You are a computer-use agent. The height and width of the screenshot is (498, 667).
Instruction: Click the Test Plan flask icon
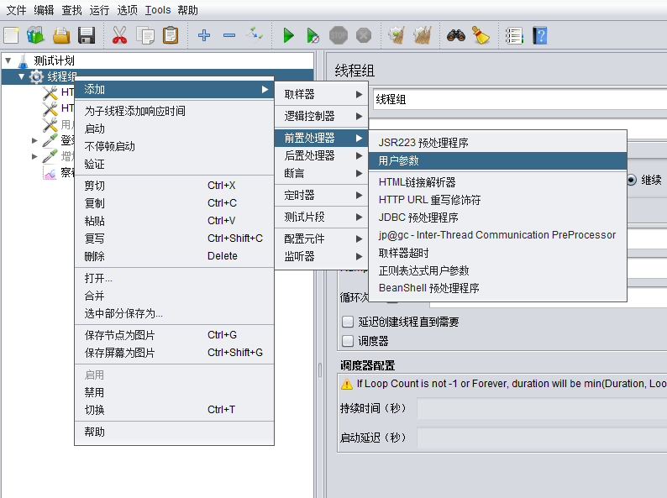pyautogui.click(x=24, y=60)
